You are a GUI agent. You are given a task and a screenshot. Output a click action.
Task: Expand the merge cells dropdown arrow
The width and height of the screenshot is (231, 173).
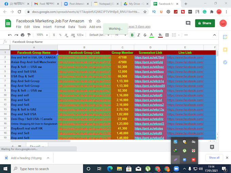coord(179,35)
